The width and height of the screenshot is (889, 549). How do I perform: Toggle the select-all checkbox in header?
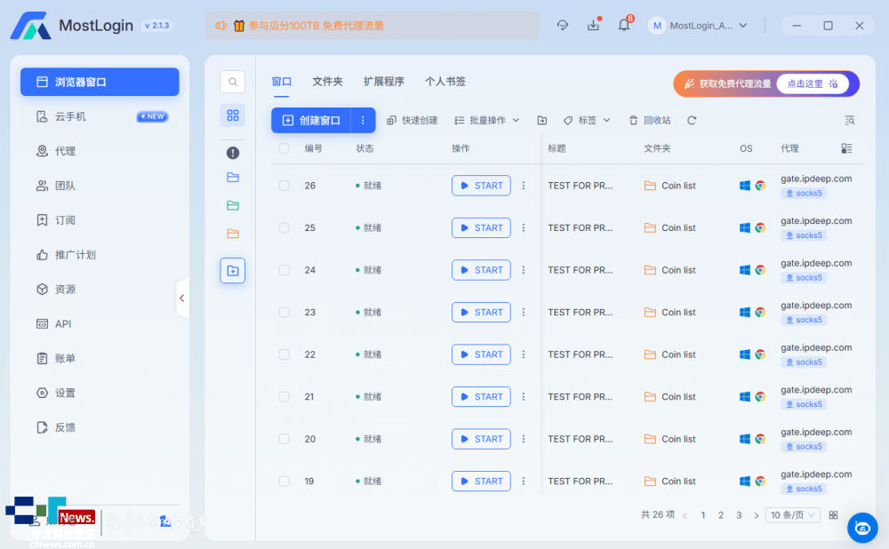click(x=284, y=148)
